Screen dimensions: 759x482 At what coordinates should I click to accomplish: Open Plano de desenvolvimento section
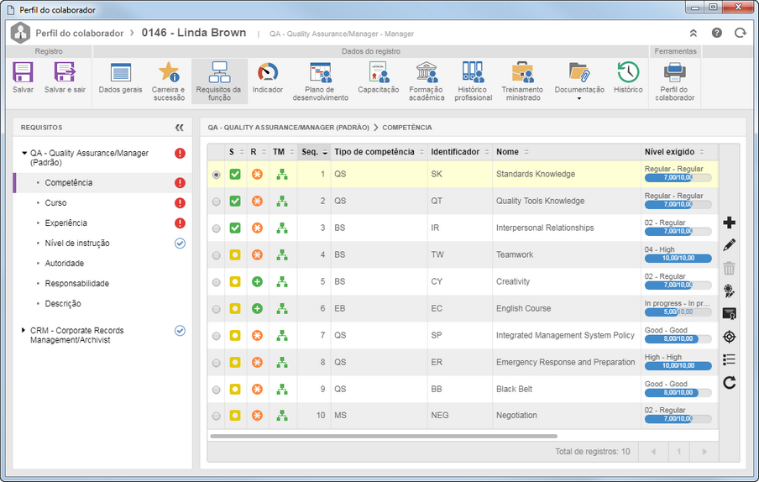tap(321, 81)
